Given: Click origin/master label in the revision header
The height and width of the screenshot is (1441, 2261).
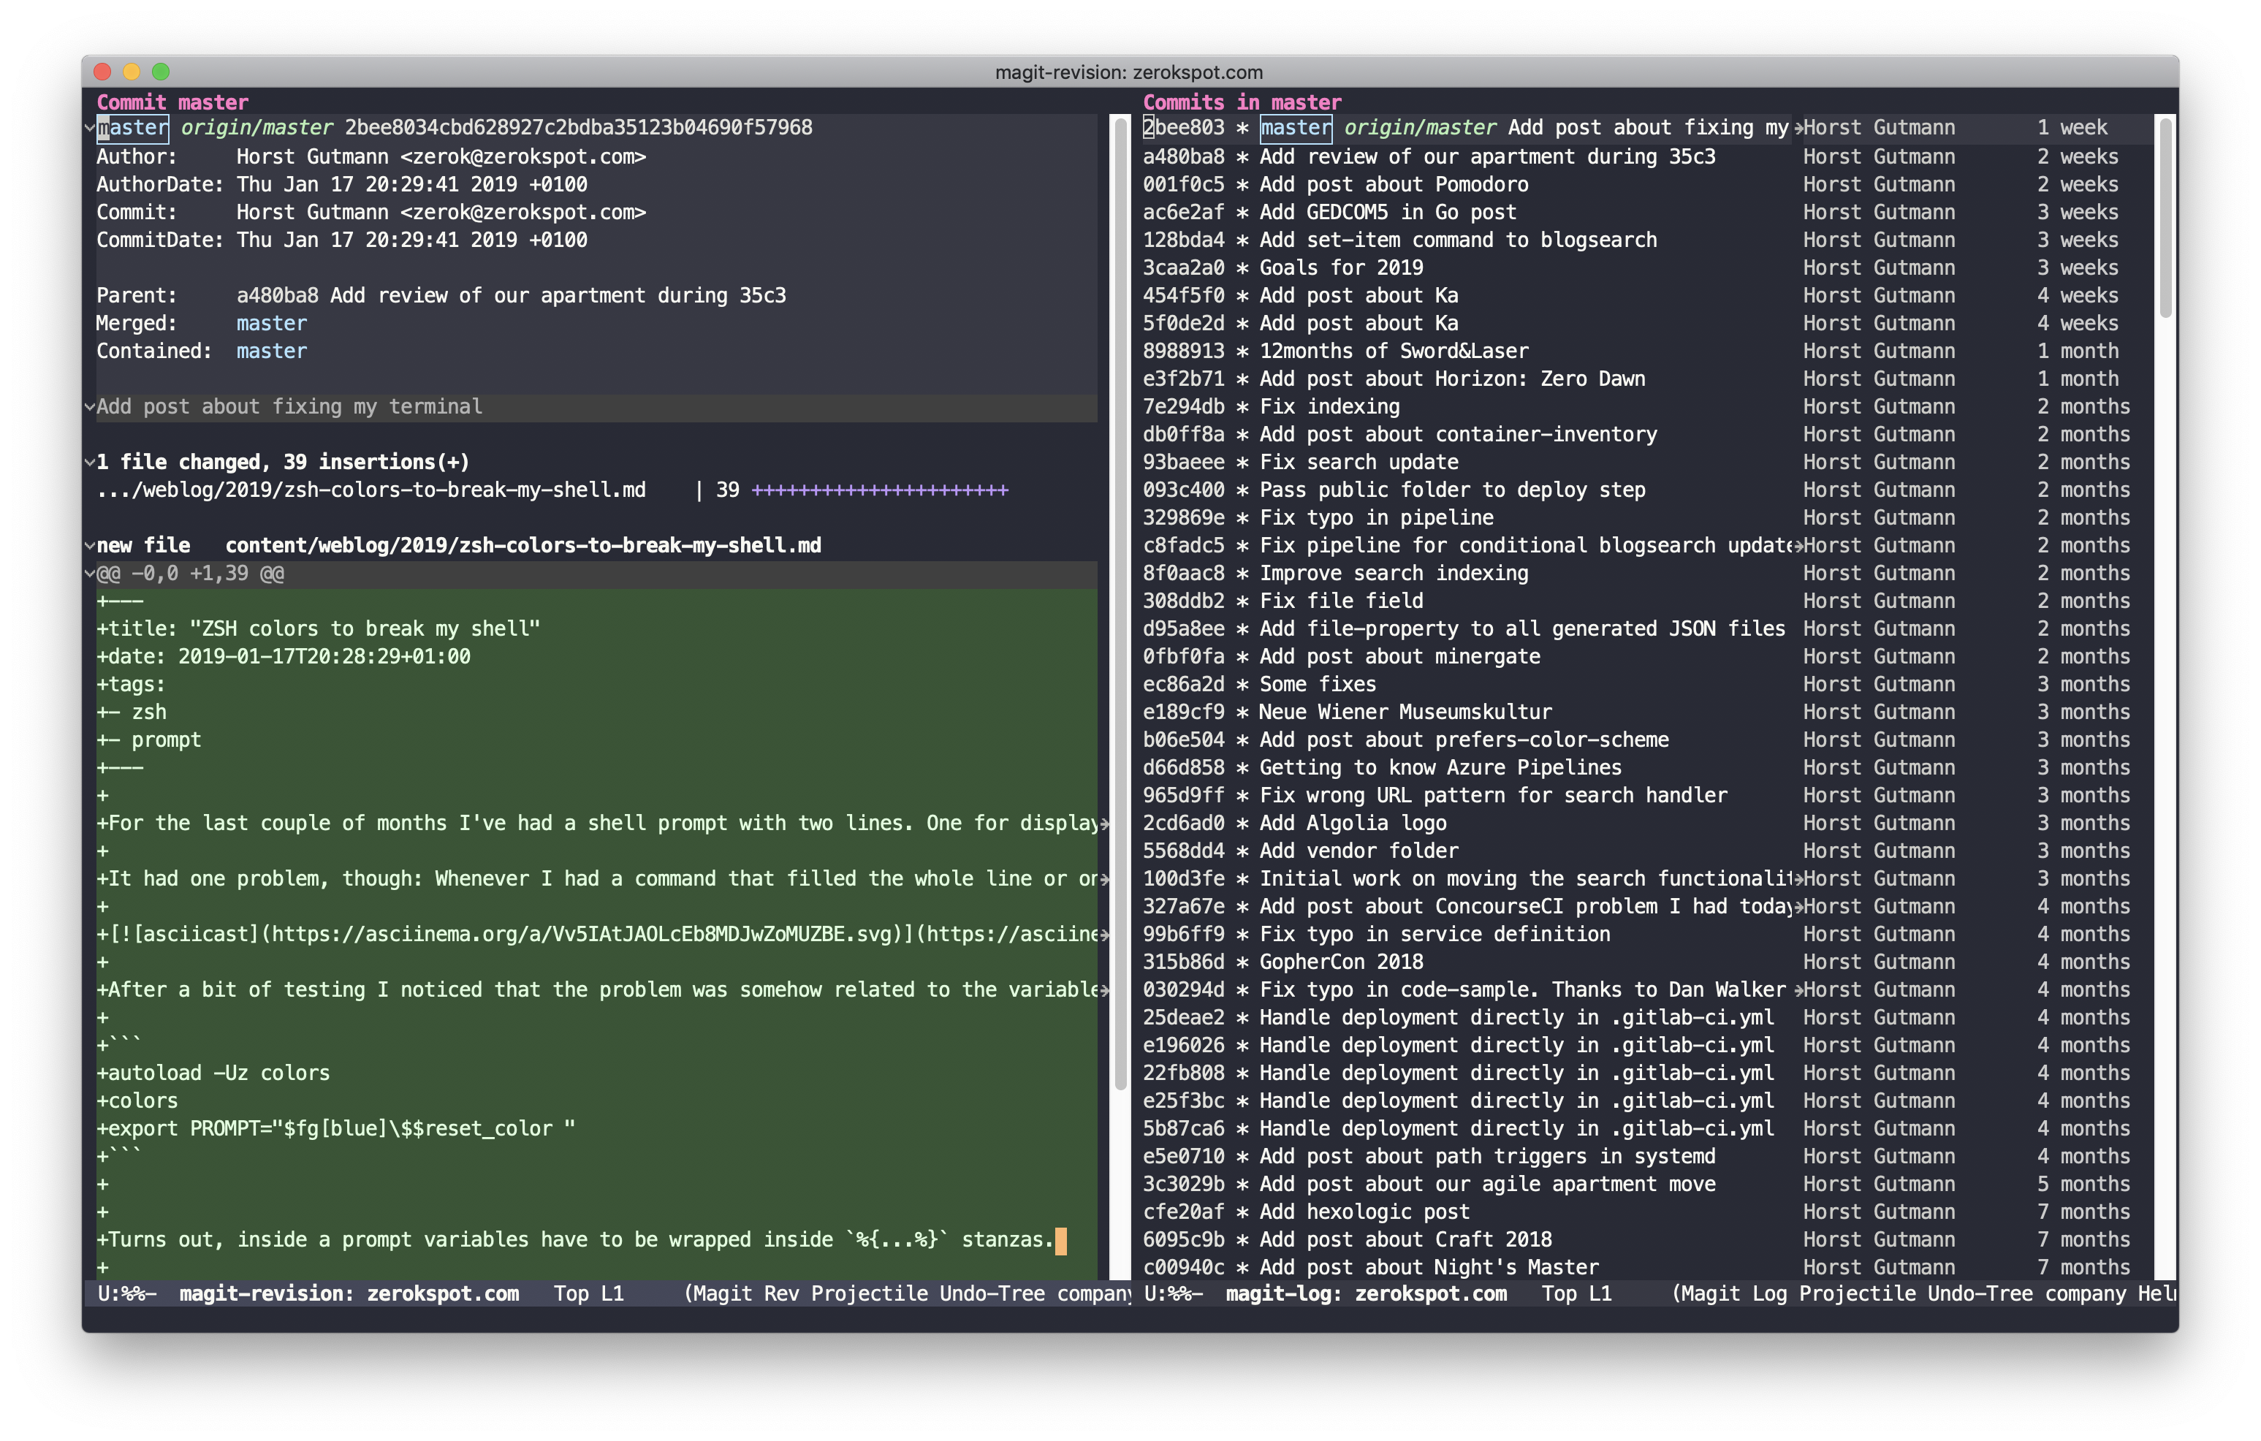Looking at the screenshot, I should tap(256, 128).
